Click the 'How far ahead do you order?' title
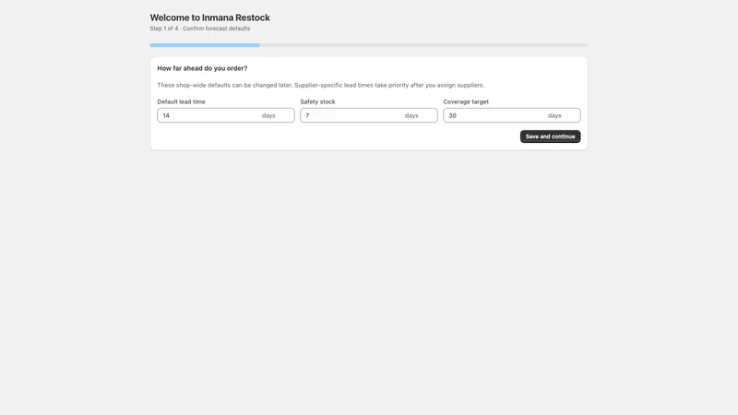The width and height of the screenshot is (738, 415). pyautogui.click(x=202, y=68)
